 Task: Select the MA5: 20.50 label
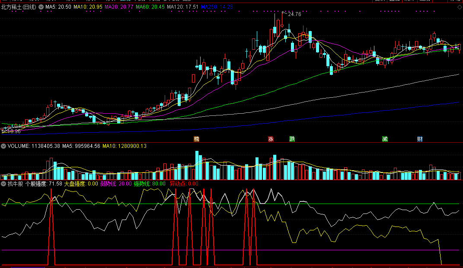pos(58,7)
